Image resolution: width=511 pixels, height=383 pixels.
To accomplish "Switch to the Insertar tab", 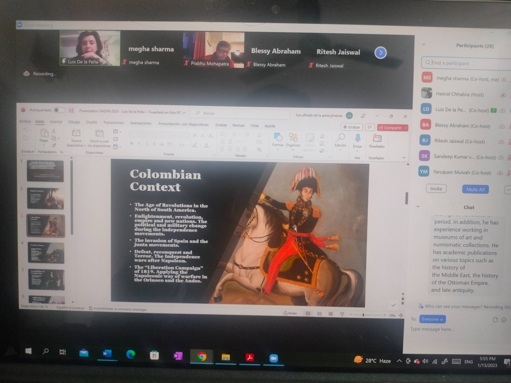I will click(56, 122).
